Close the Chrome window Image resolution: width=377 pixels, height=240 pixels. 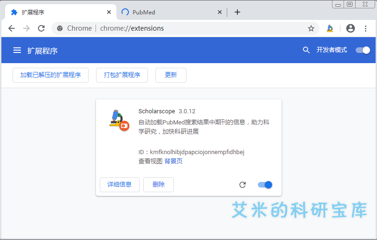tap(365, 4)
